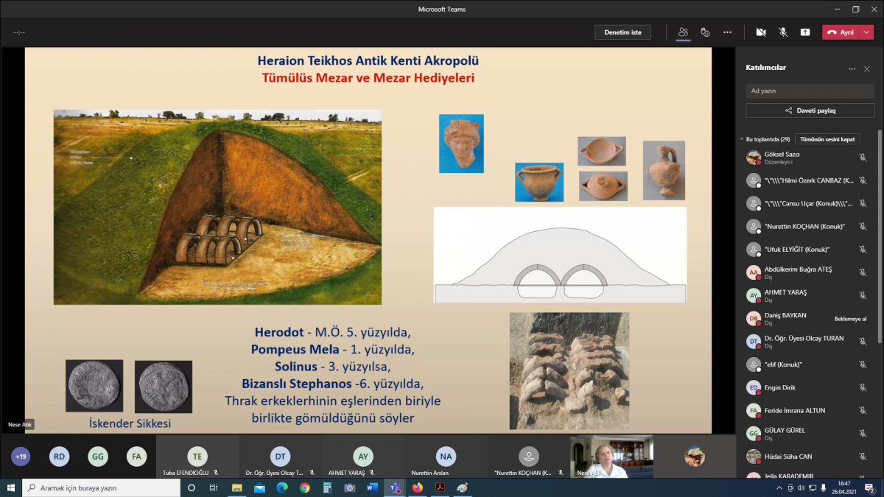Click the +19 more participants avatar
Viewport: 884px width, 497px height.
(x=21, y=457)
